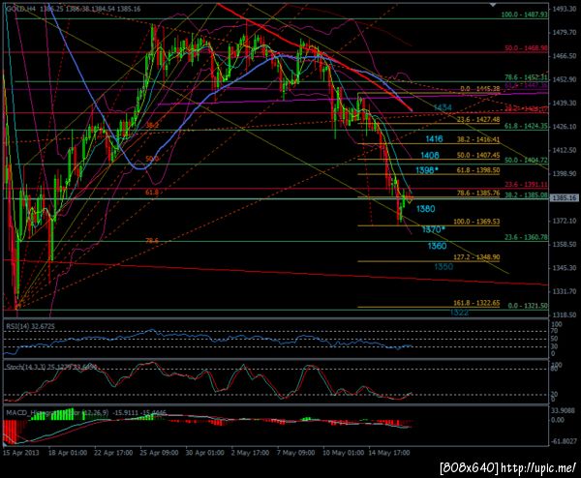Click the MACD scale value 33.9088

coord(565,410)
